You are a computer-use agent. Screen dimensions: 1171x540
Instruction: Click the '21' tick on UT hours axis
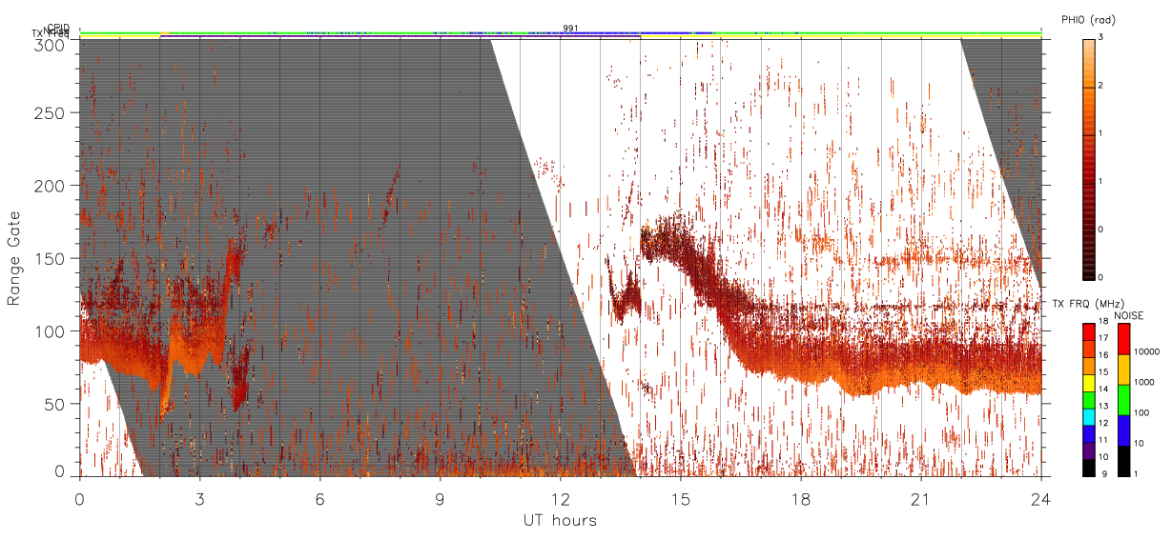920,499
